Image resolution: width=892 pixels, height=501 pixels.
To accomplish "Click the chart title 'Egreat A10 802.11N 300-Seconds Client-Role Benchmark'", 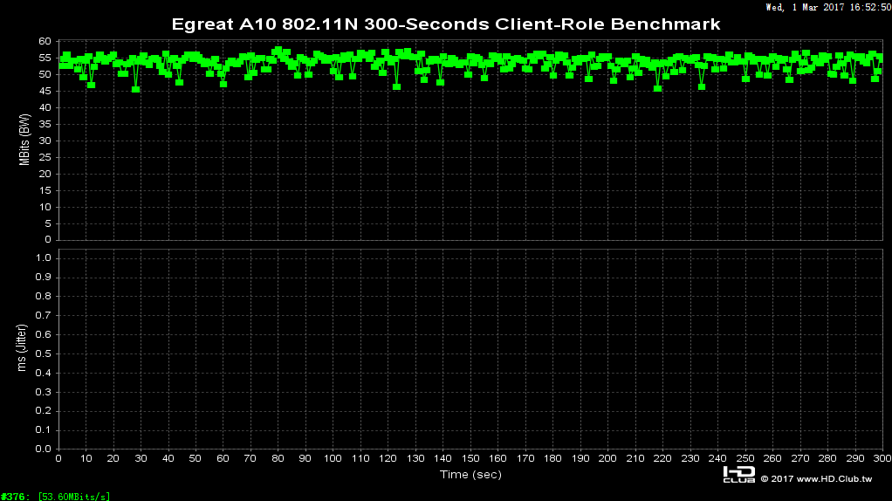I will click(x=446, y=24).
